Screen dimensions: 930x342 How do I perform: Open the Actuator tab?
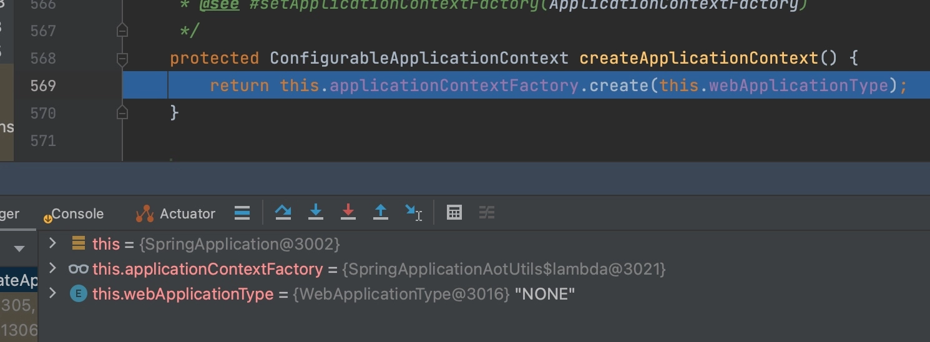coord(176,213)
